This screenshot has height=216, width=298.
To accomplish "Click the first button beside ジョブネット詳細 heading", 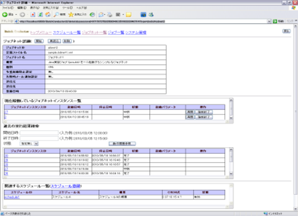I will pos(39,41).
